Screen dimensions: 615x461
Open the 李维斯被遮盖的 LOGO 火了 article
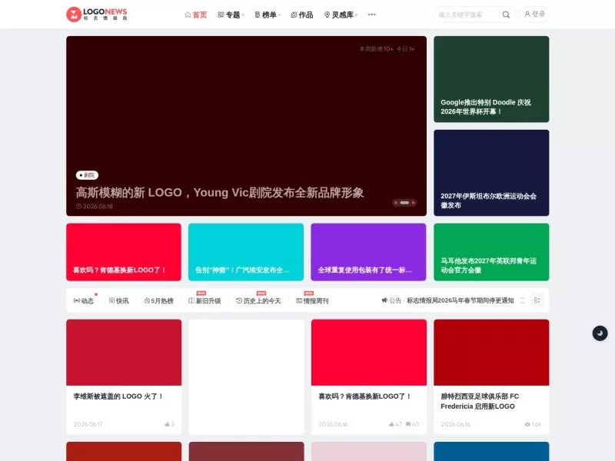118,396
